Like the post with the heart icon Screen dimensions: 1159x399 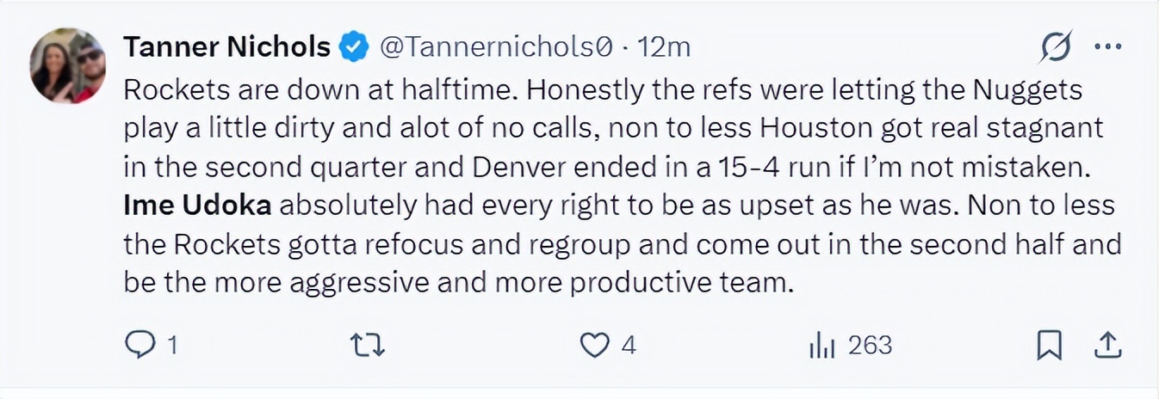(594, 346)
